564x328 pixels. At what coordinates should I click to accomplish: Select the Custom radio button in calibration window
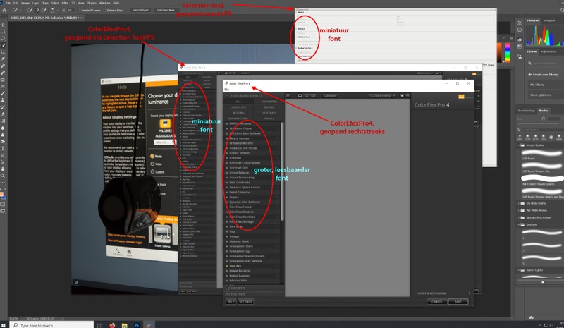point(152,171)
